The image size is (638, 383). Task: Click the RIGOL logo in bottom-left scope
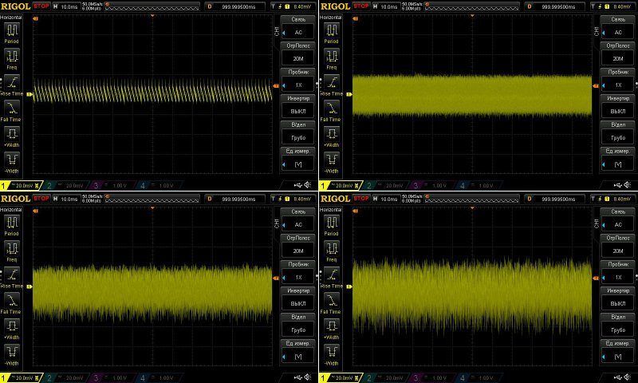point(15,198)
